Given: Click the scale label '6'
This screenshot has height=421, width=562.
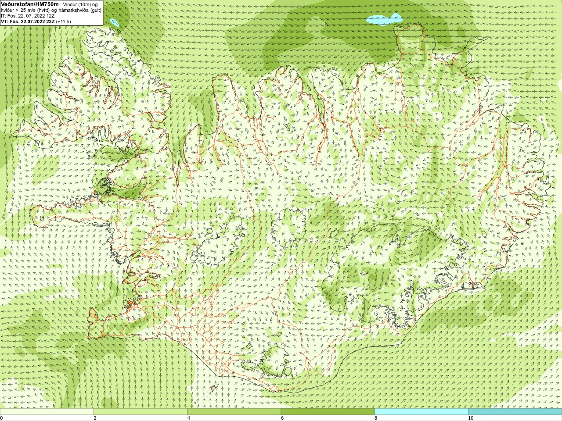Looking at the screenshot, I should click(282, 418).
